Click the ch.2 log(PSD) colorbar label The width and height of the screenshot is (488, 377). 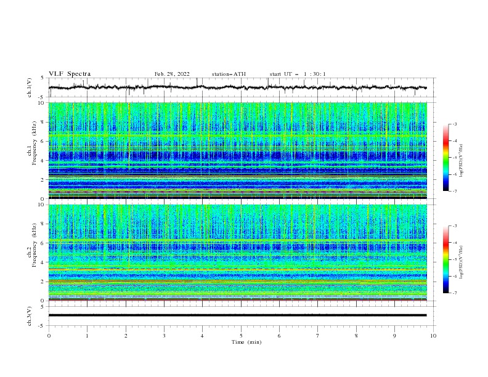(x=462, y=262)
